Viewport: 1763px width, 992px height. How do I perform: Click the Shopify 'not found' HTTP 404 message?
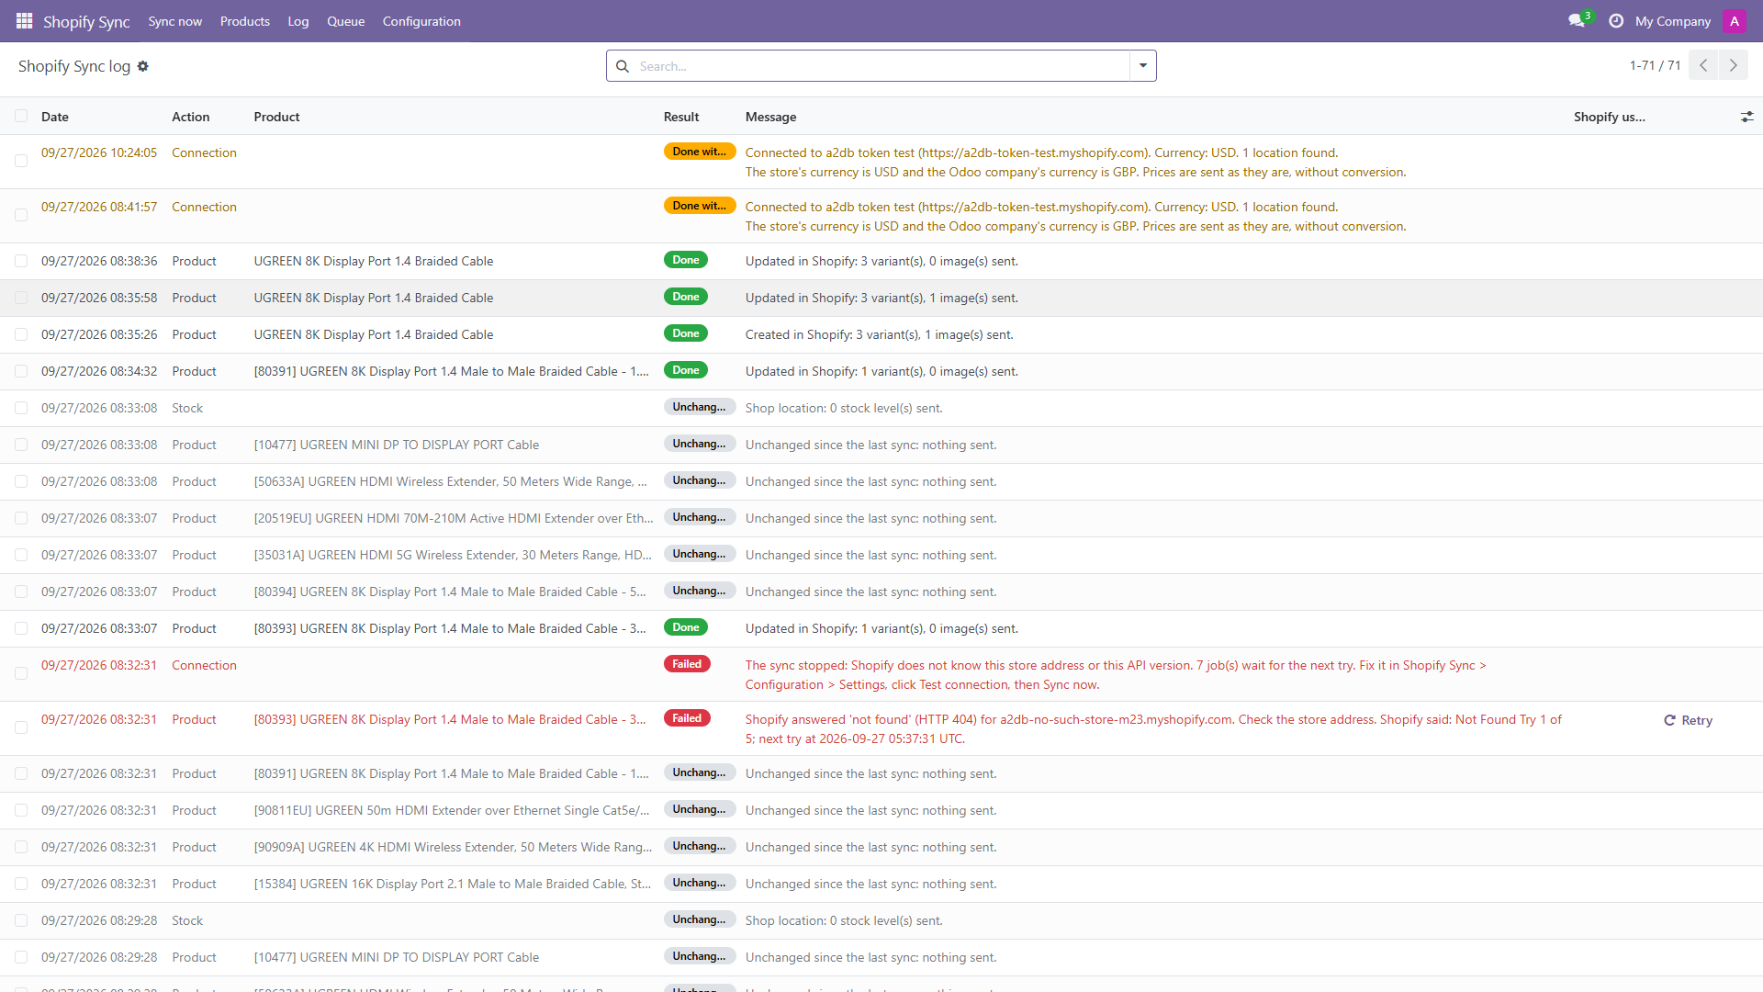(x=1153, y=729)
